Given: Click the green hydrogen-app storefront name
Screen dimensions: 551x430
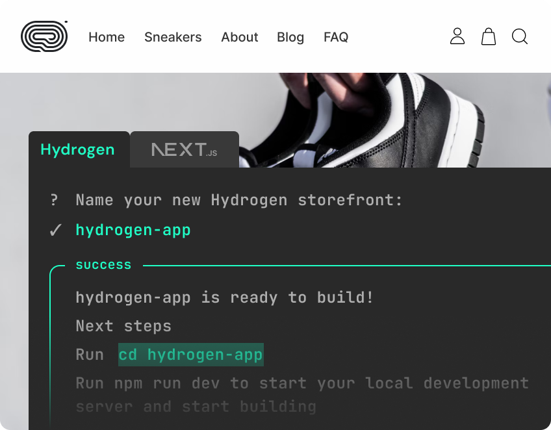Looking at the screenshot, I should (x=133, y=230).
